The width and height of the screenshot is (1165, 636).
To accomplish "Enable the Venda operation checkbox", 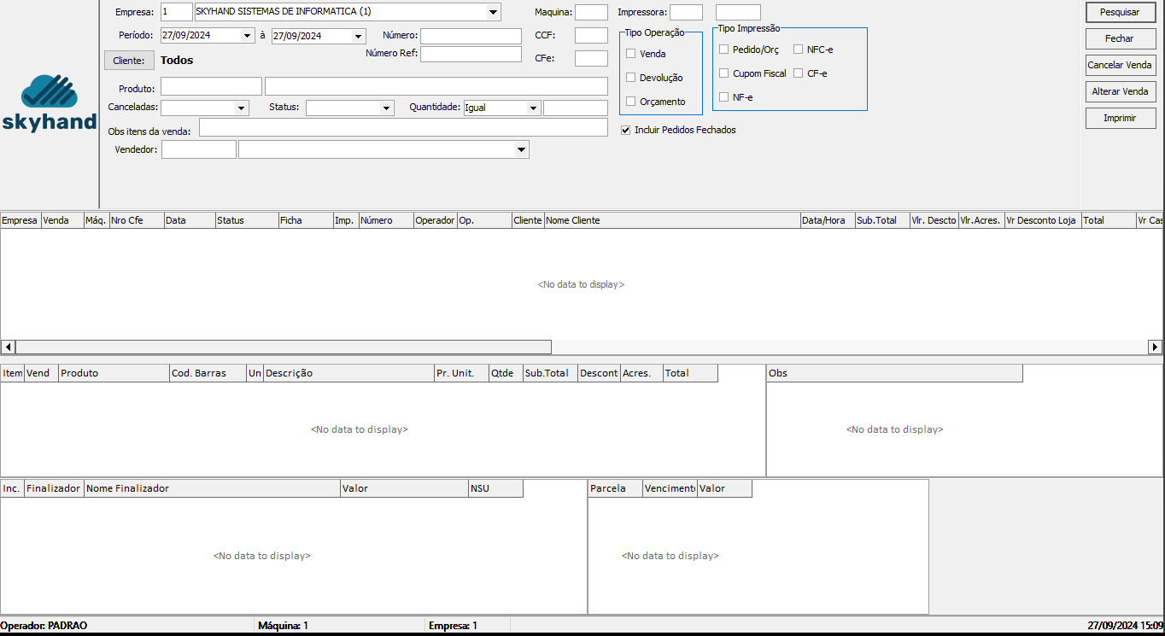I will 631,54.
